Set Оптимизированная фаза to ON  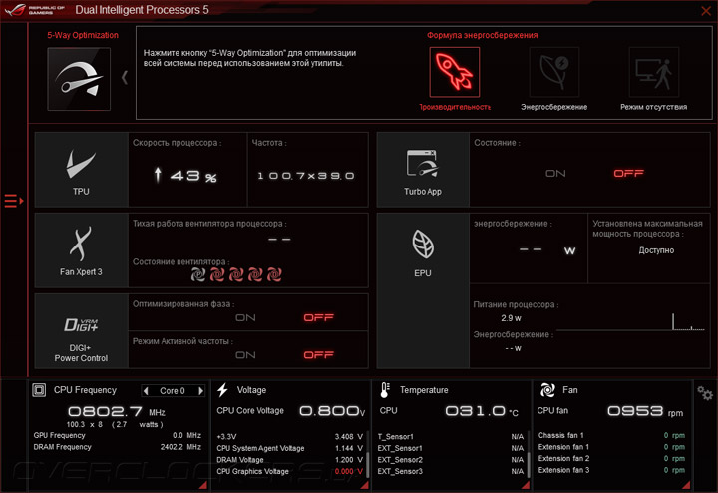tap(245, 318)
